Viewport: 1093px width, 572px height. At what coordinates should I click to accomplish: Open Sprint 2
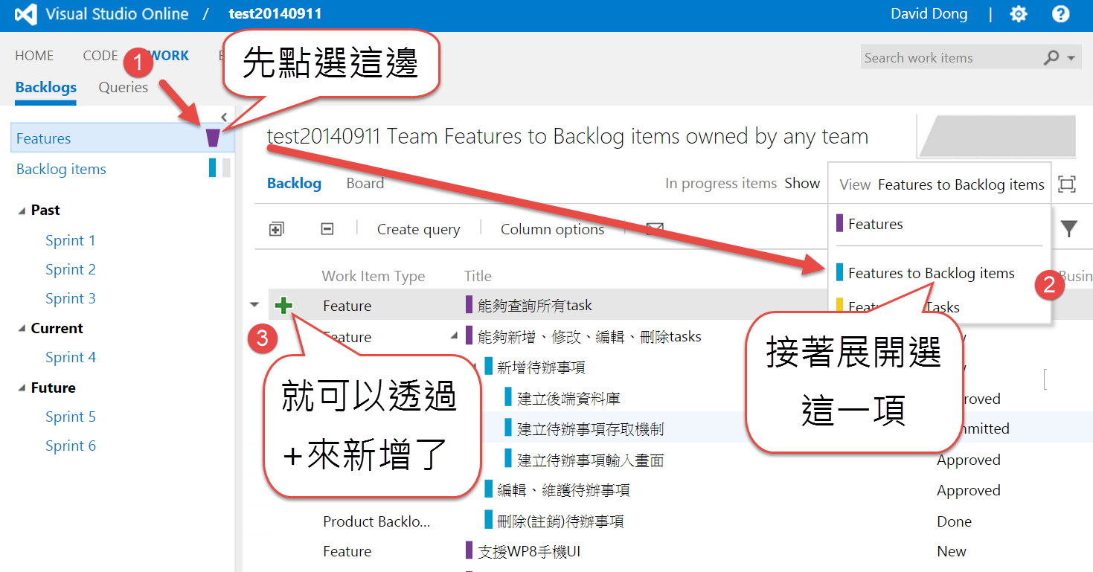pos(70,269)
